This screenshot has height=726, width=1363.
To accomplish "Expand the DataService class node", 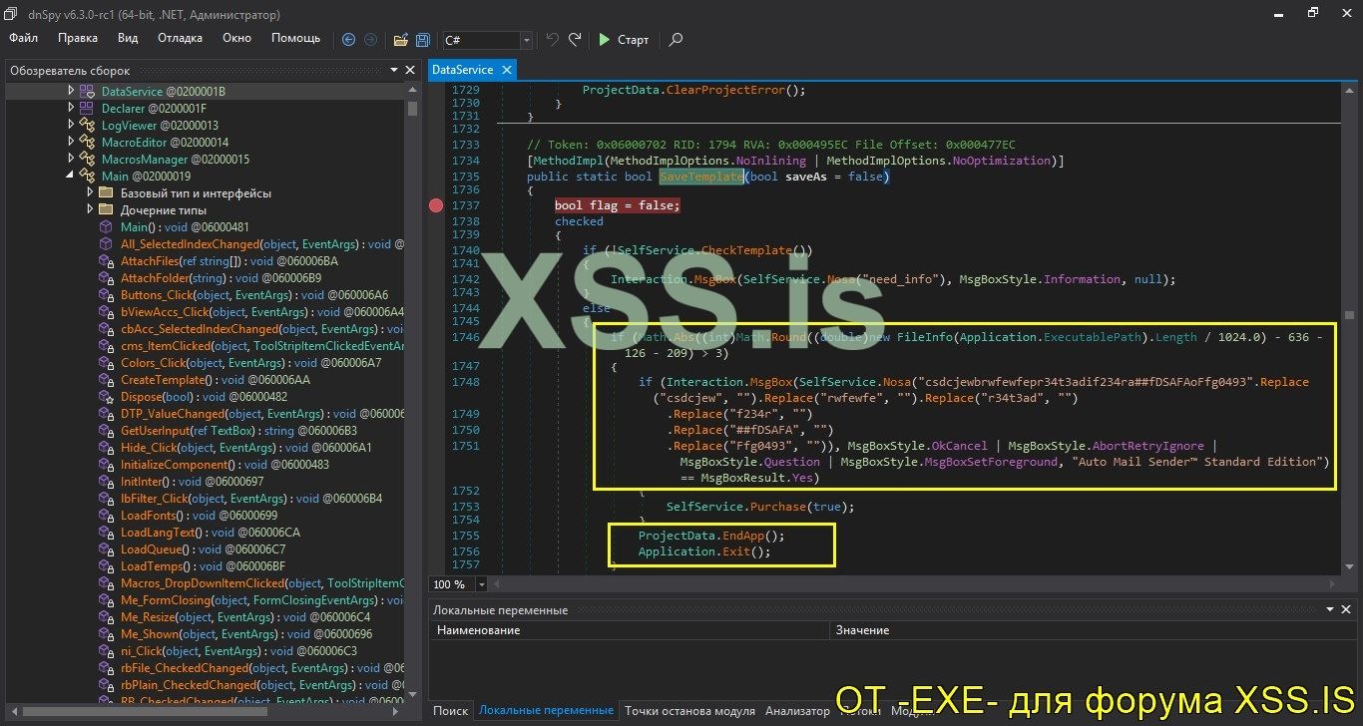I will pyautogui.click(x=71, y=91).
